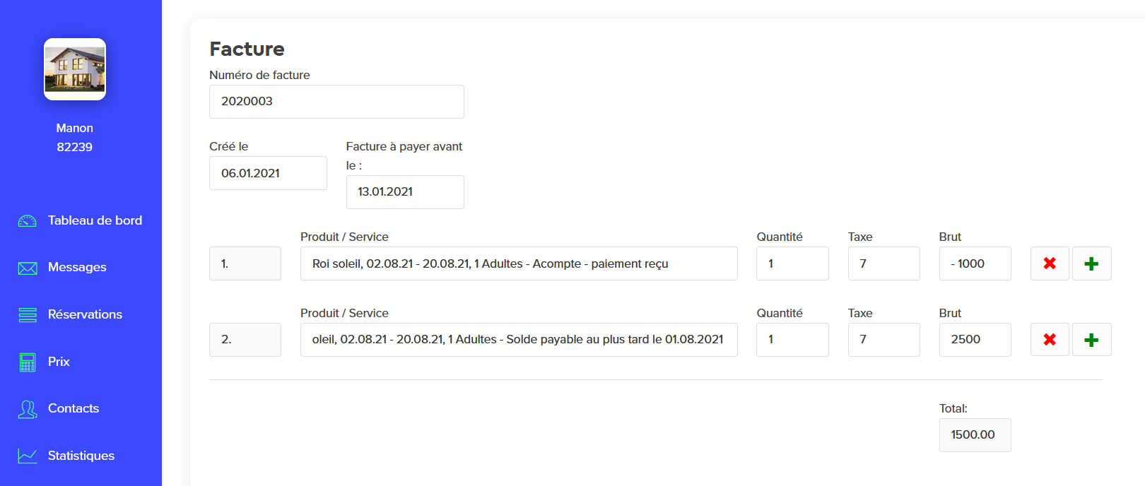Edit the Acompte product description field
Image resolution: width=1145 pixels, height=486 pixels.
519,263
